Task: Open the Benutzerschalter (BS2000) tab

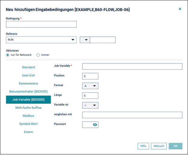Action: point(28,92)
